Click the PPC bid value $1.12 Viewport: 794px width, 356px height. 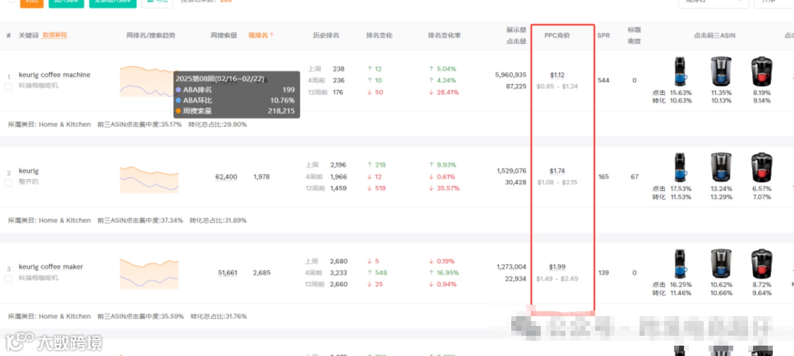coord(557,75)
